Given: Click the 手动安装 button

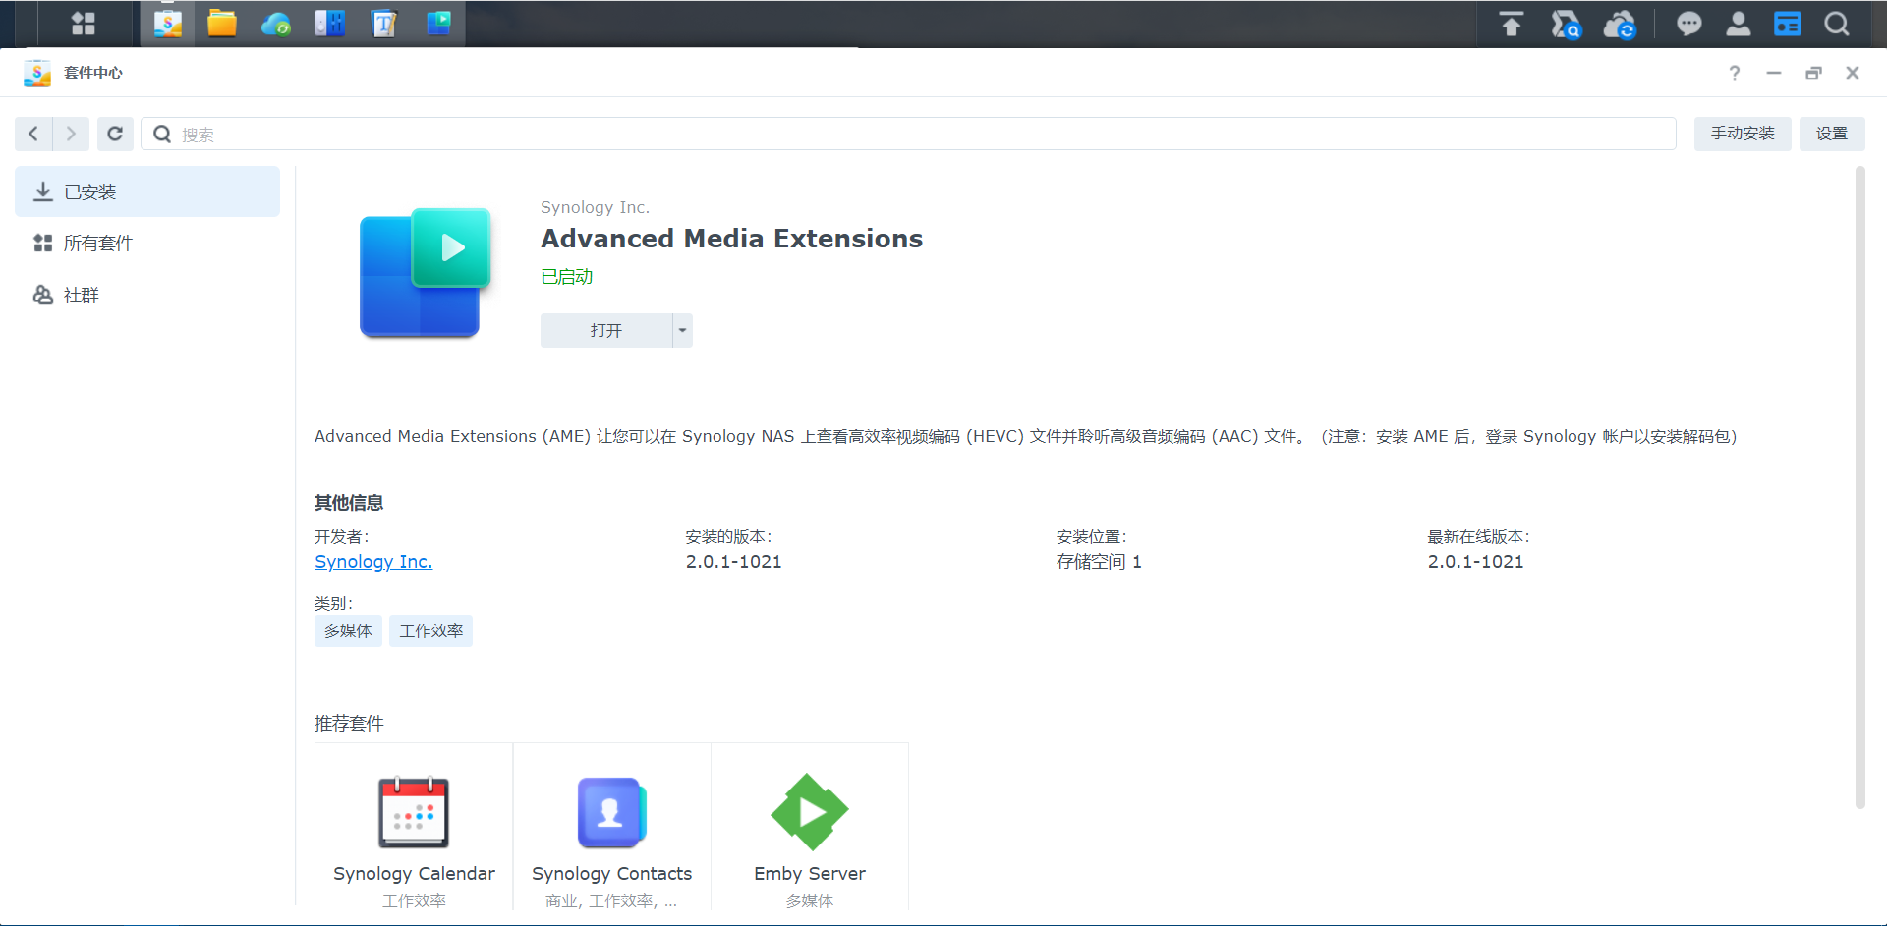Looking at the screenshot, I should 1743,134.
